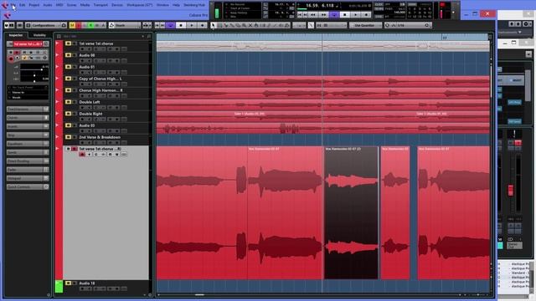Click Play on the Transport panel

(355, 15)
